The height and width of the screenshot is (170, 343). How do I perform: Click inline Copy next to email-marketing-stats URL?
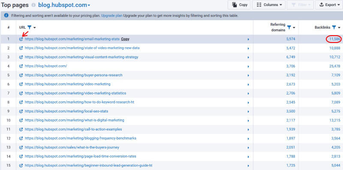[125, 39]
